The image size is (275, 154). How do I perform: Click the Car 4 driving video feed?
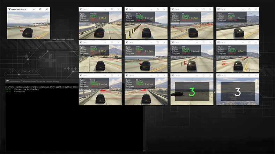(x=237, y=31)
